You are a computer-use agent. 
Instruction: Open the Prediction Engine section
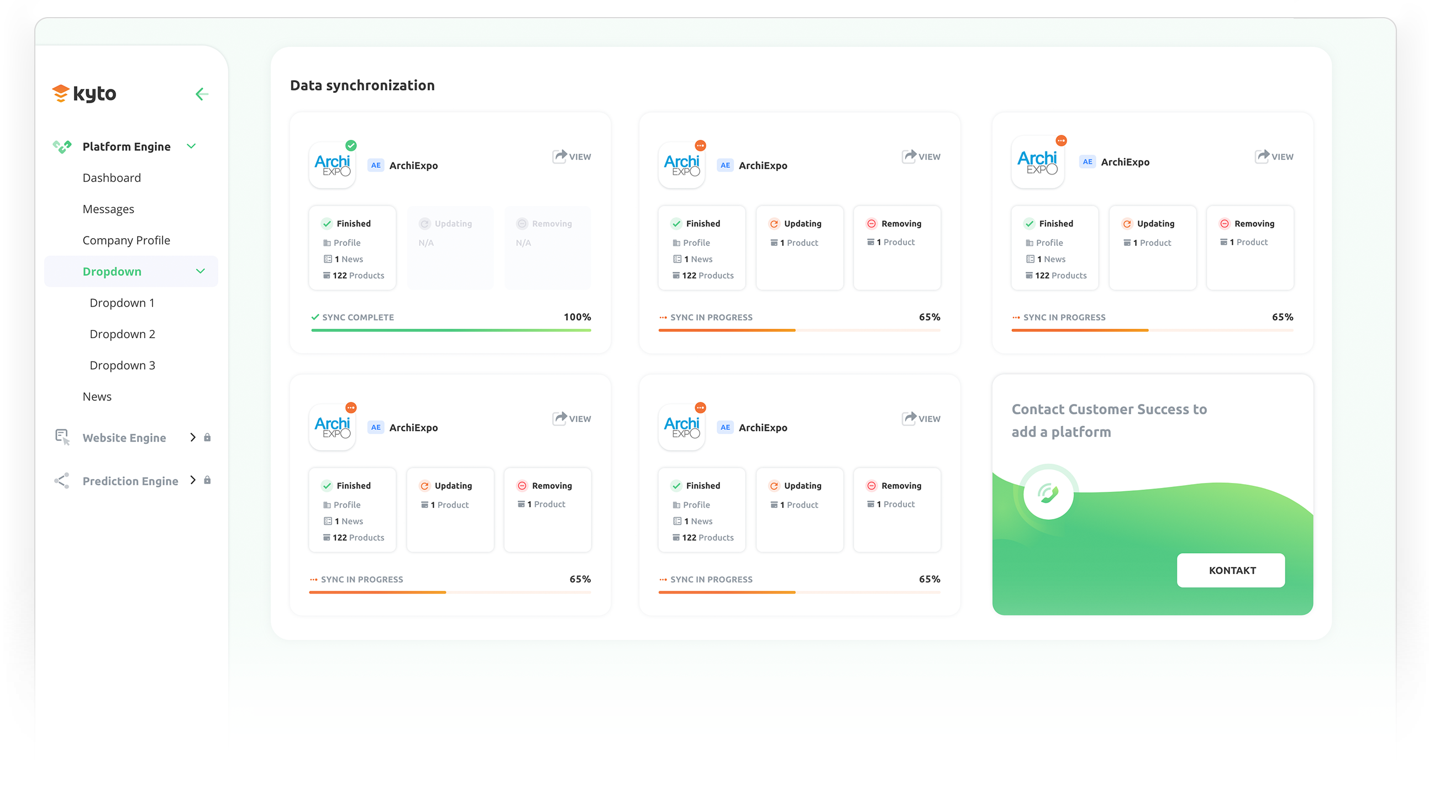tap(130, 481)
